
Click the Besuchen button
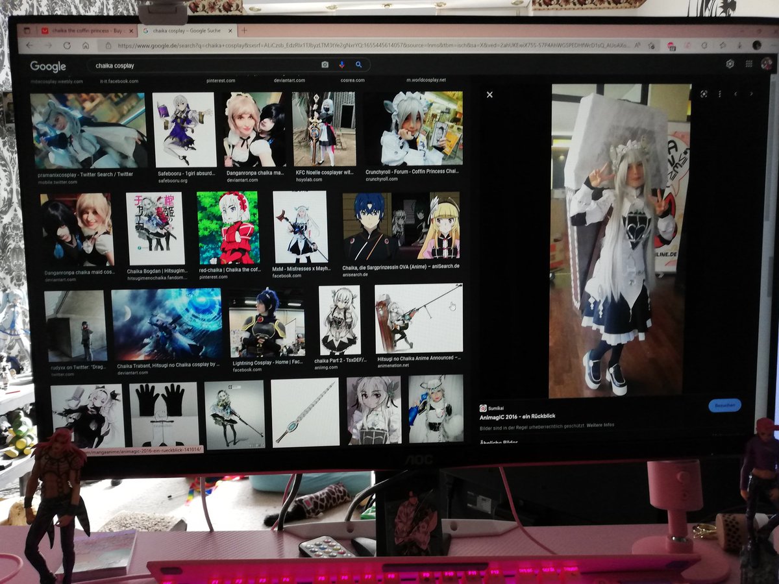coord(724,405)
